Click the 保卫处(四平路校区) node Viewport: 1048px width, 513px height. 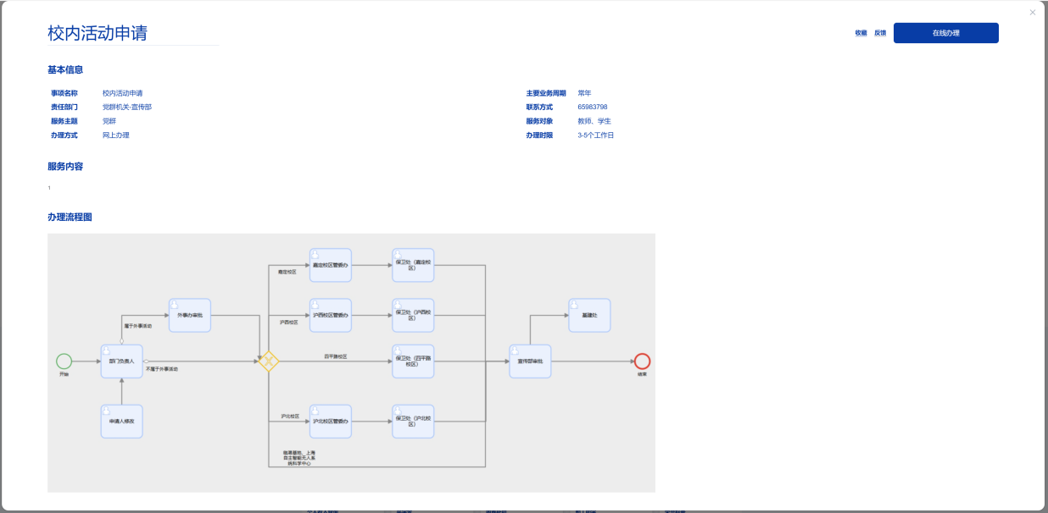click(x=413, y=361)
